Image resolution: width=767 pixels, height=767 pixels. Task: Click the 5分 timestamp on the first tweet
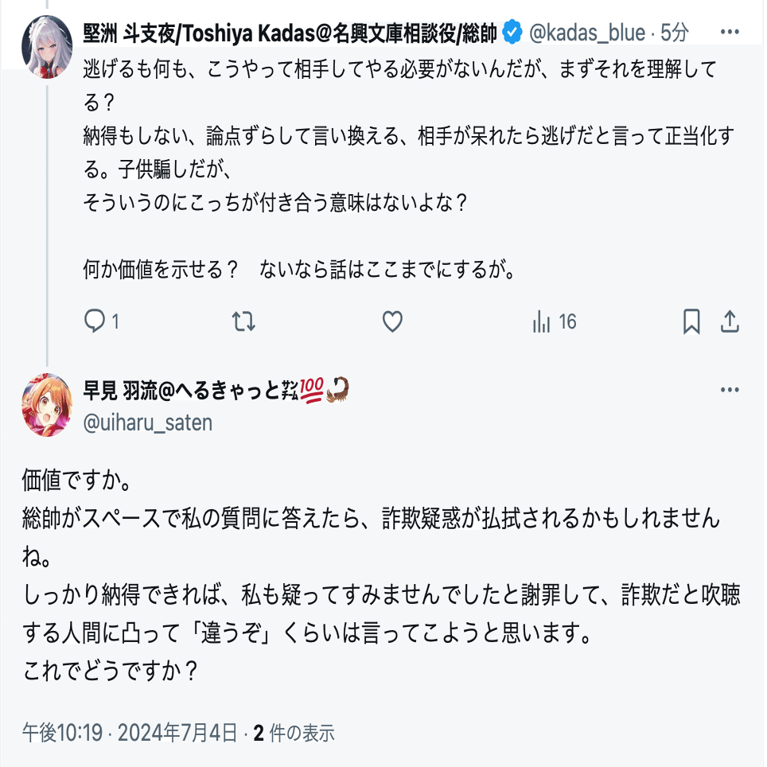pyautogui.click(x=674, y=33)
